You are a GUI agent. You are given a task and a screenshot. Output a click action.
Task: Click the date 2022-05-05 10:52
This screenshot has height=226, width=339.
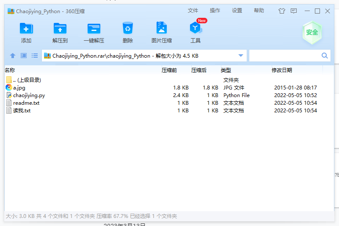295,95
